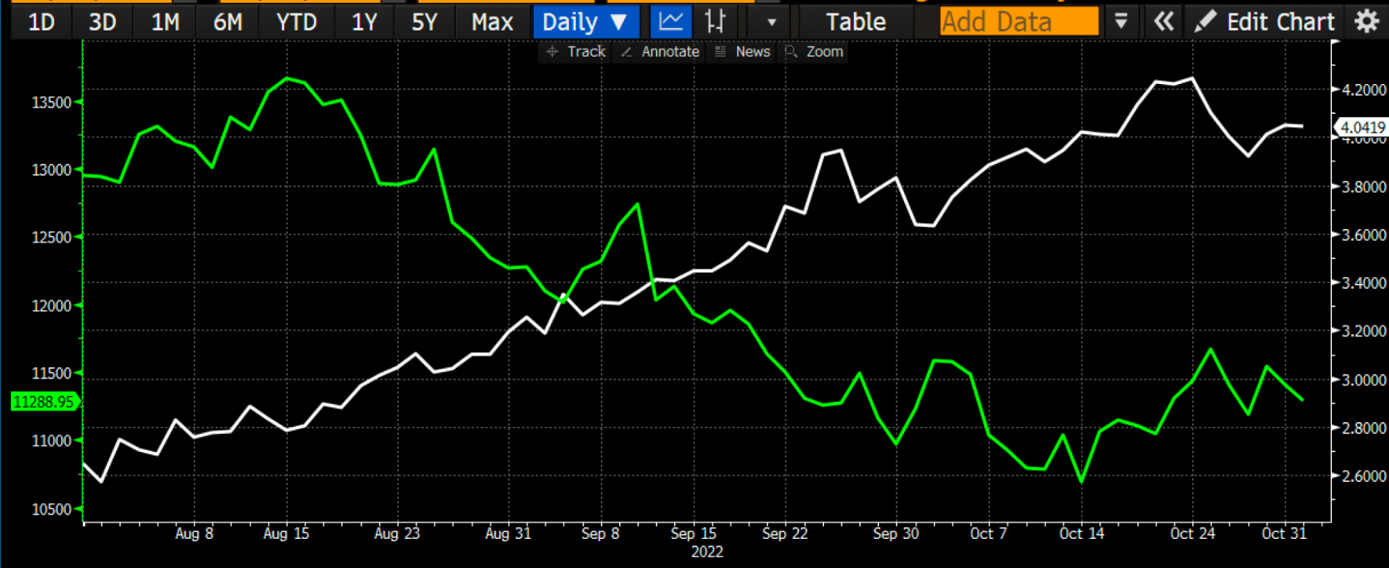Show News on the chart
This screenshot has height=568, width=1389.
743,51
